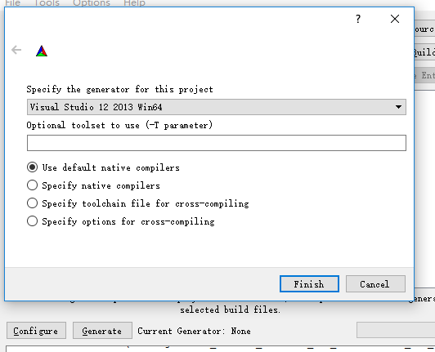
Task: Click Configure in the CMake main window
Action: pyautogui.click(x=36, y=331)
